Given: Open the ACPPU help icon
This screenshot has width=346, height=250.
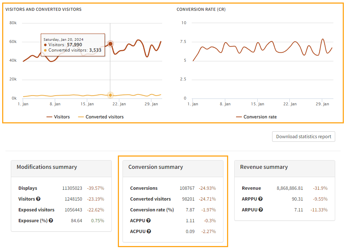Looking at the screenshot, I should click(148, 220).
